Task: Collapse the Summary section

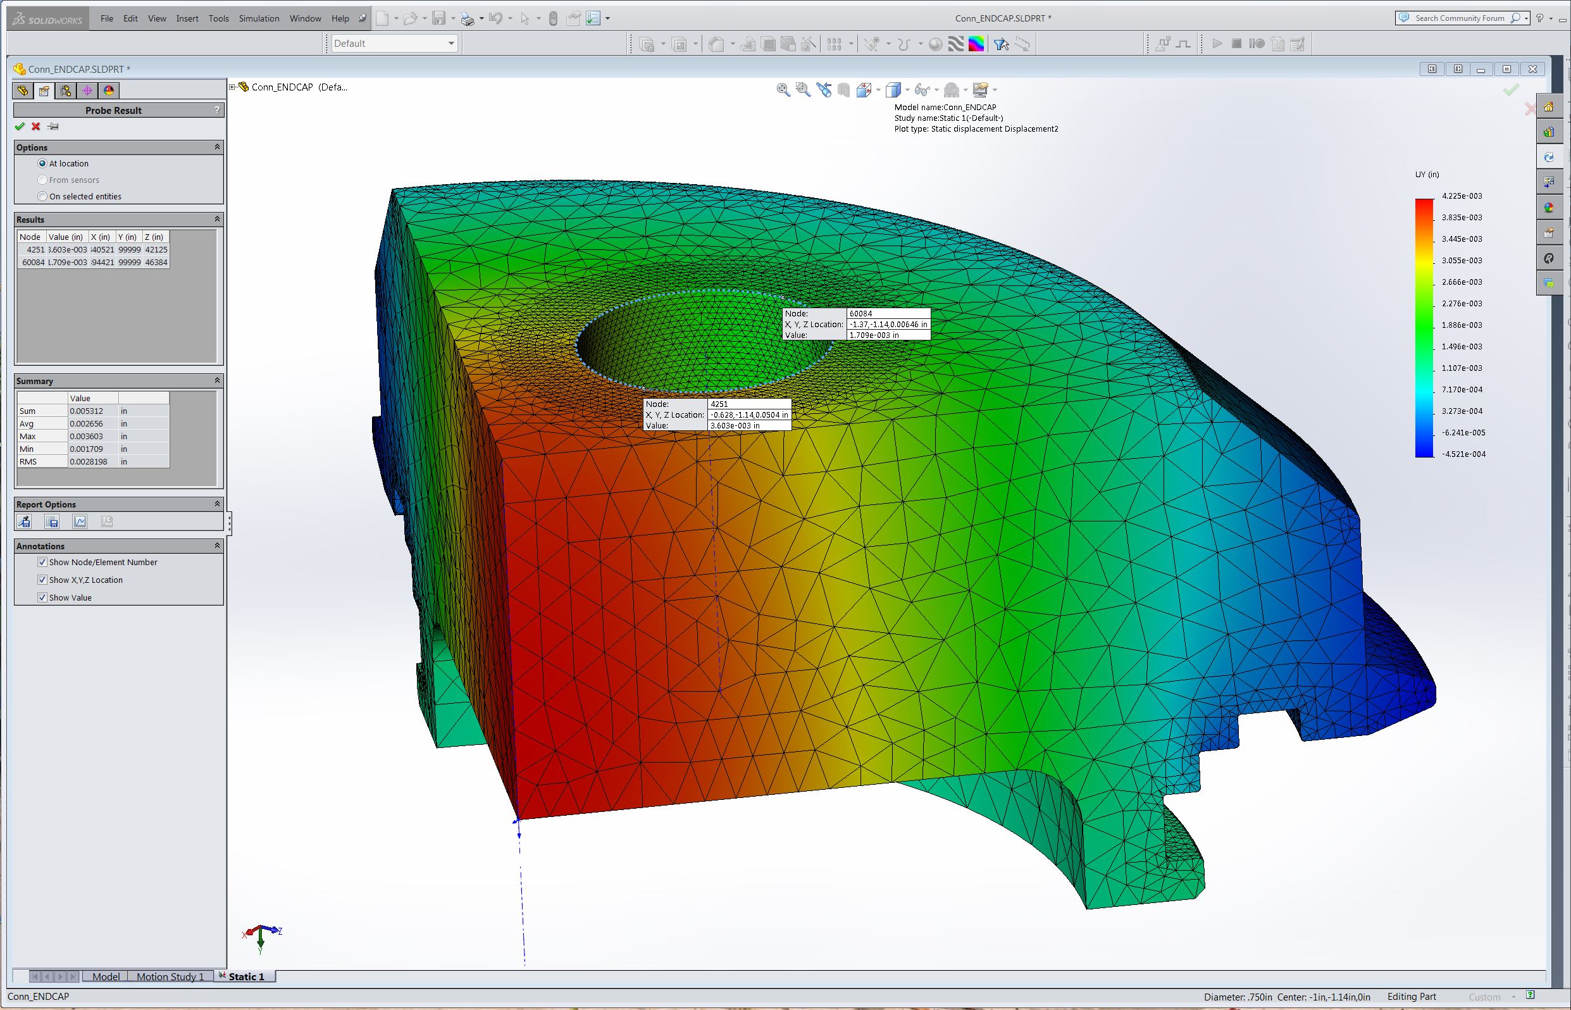Action: [x=217, y=380]
